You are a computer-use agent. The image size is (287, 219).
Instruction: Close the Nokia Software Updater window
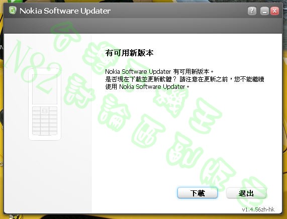tap(274, 11)
